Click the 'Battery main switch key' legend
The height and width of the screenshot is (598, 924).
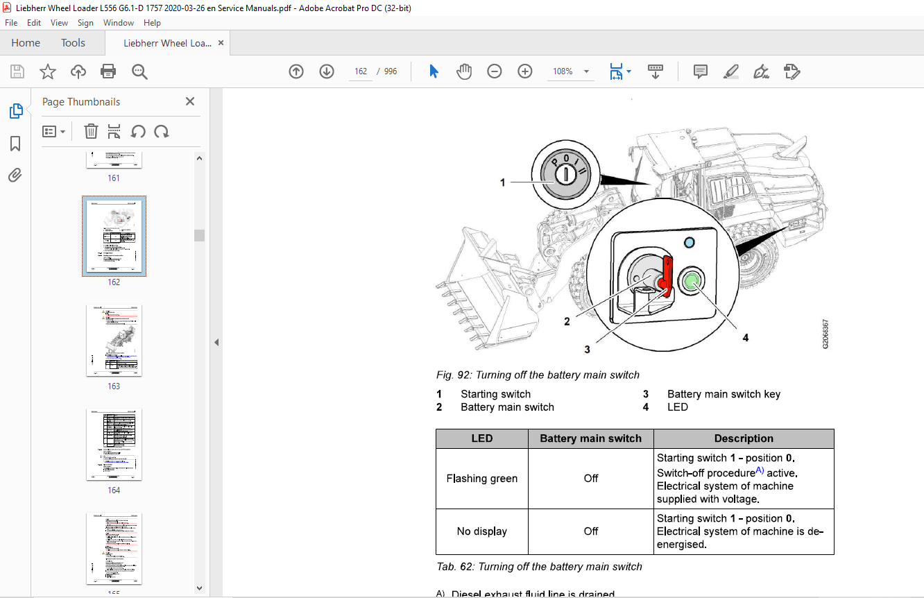[724, 394]
